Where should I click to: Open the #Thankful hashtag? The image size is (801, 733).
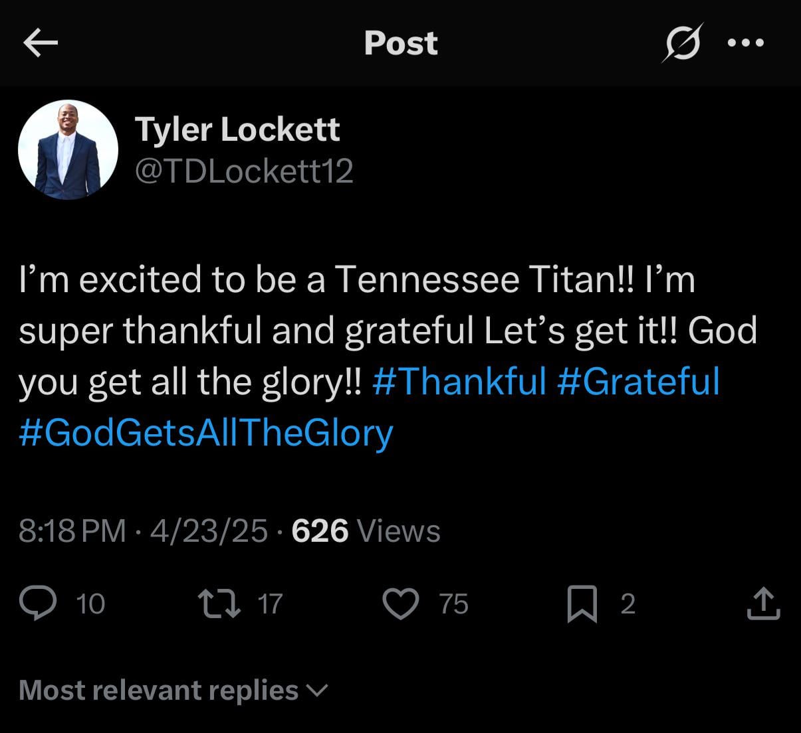[459, 381]
